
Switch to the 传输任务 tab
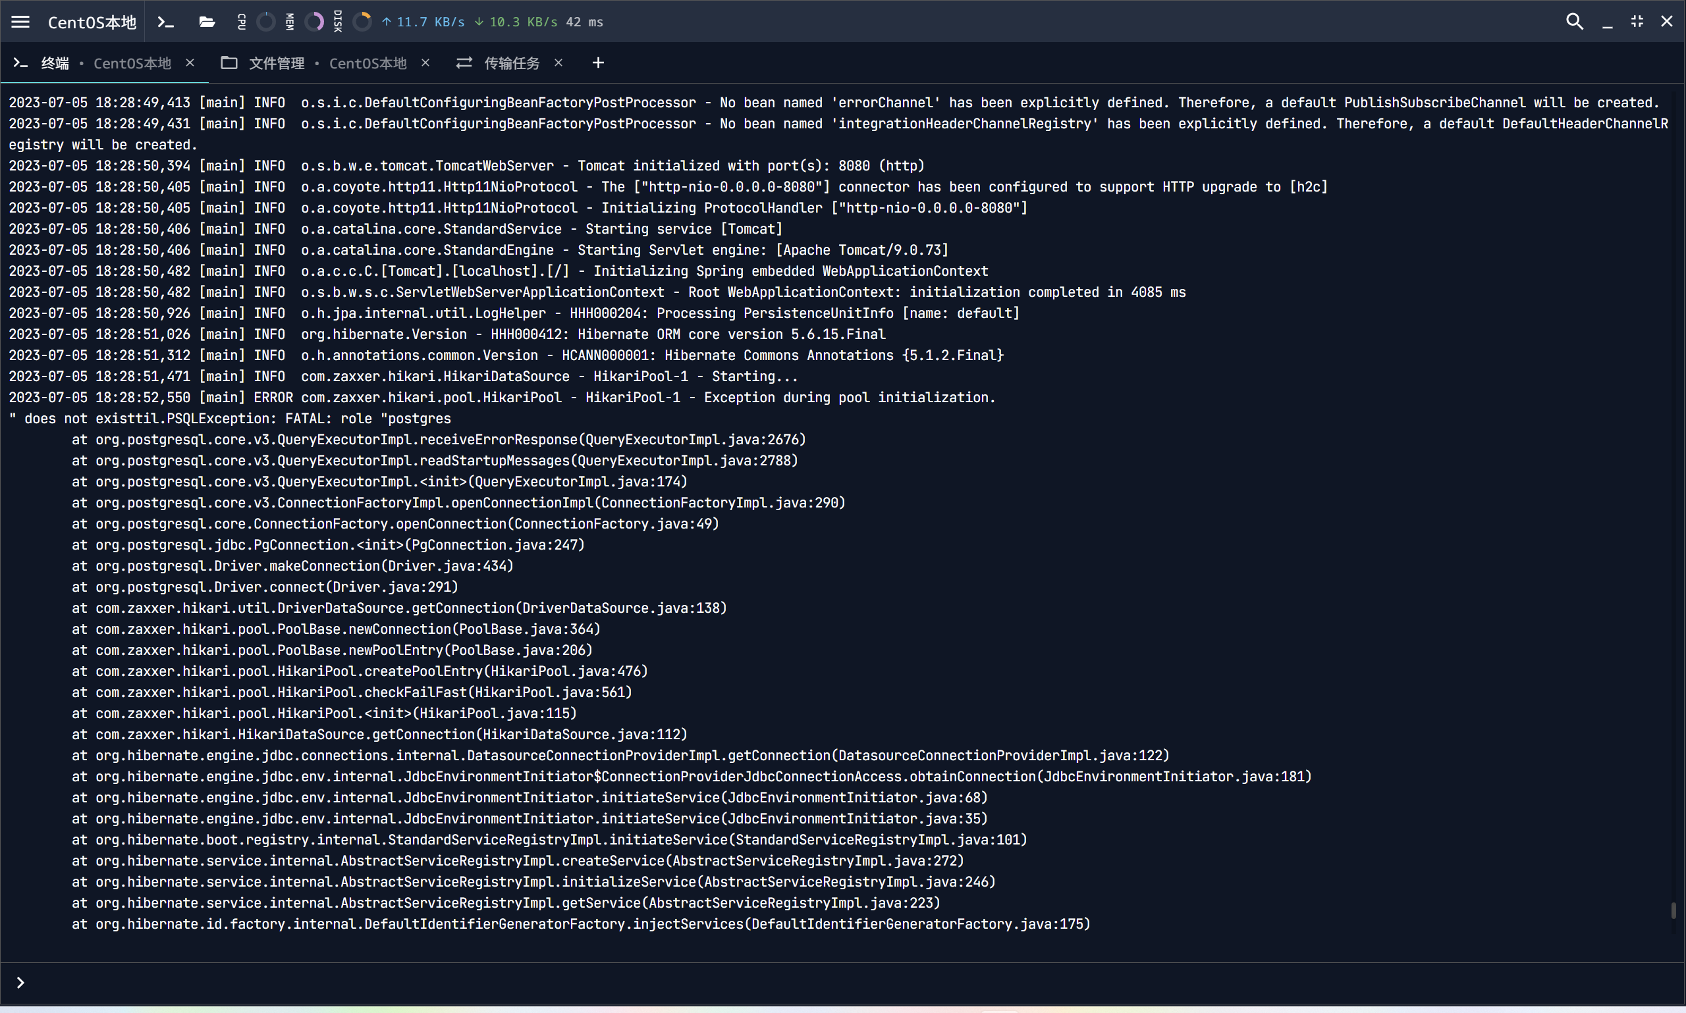pyautogui.click(x=511, y=63)
